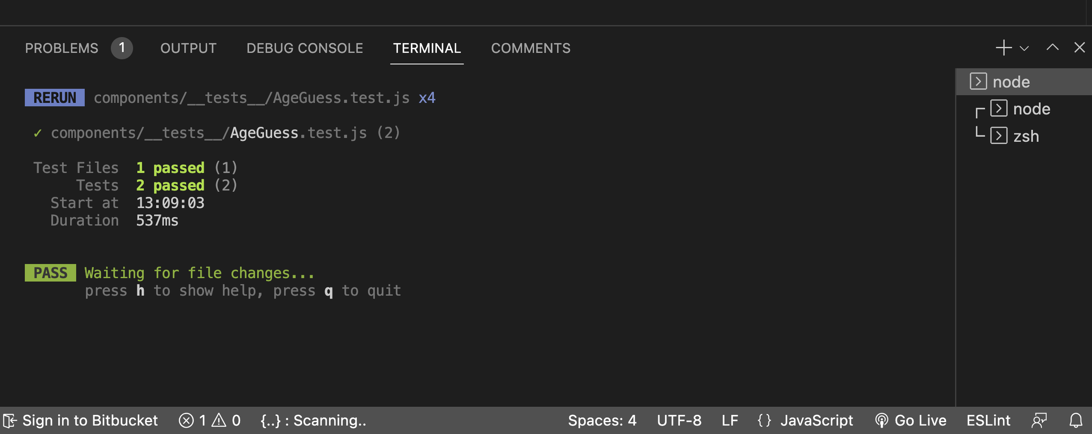Start the Go Live server

911,420
